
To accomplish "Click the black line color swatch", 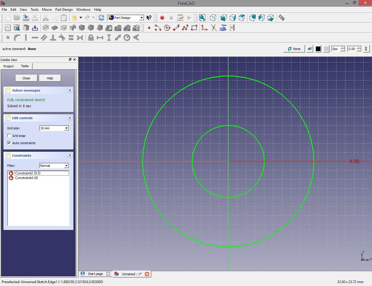I will (x=318, y=49).
